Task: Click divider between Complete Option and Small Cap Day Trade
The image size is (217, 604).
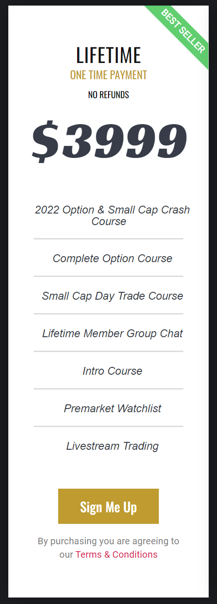Action: click(x=108, y=277)
